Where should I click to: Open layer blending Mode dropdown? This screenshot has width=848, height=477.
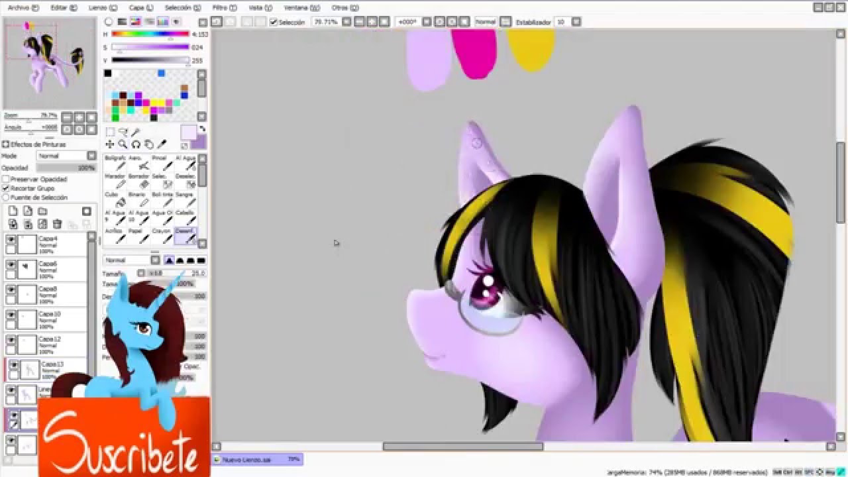66,156
